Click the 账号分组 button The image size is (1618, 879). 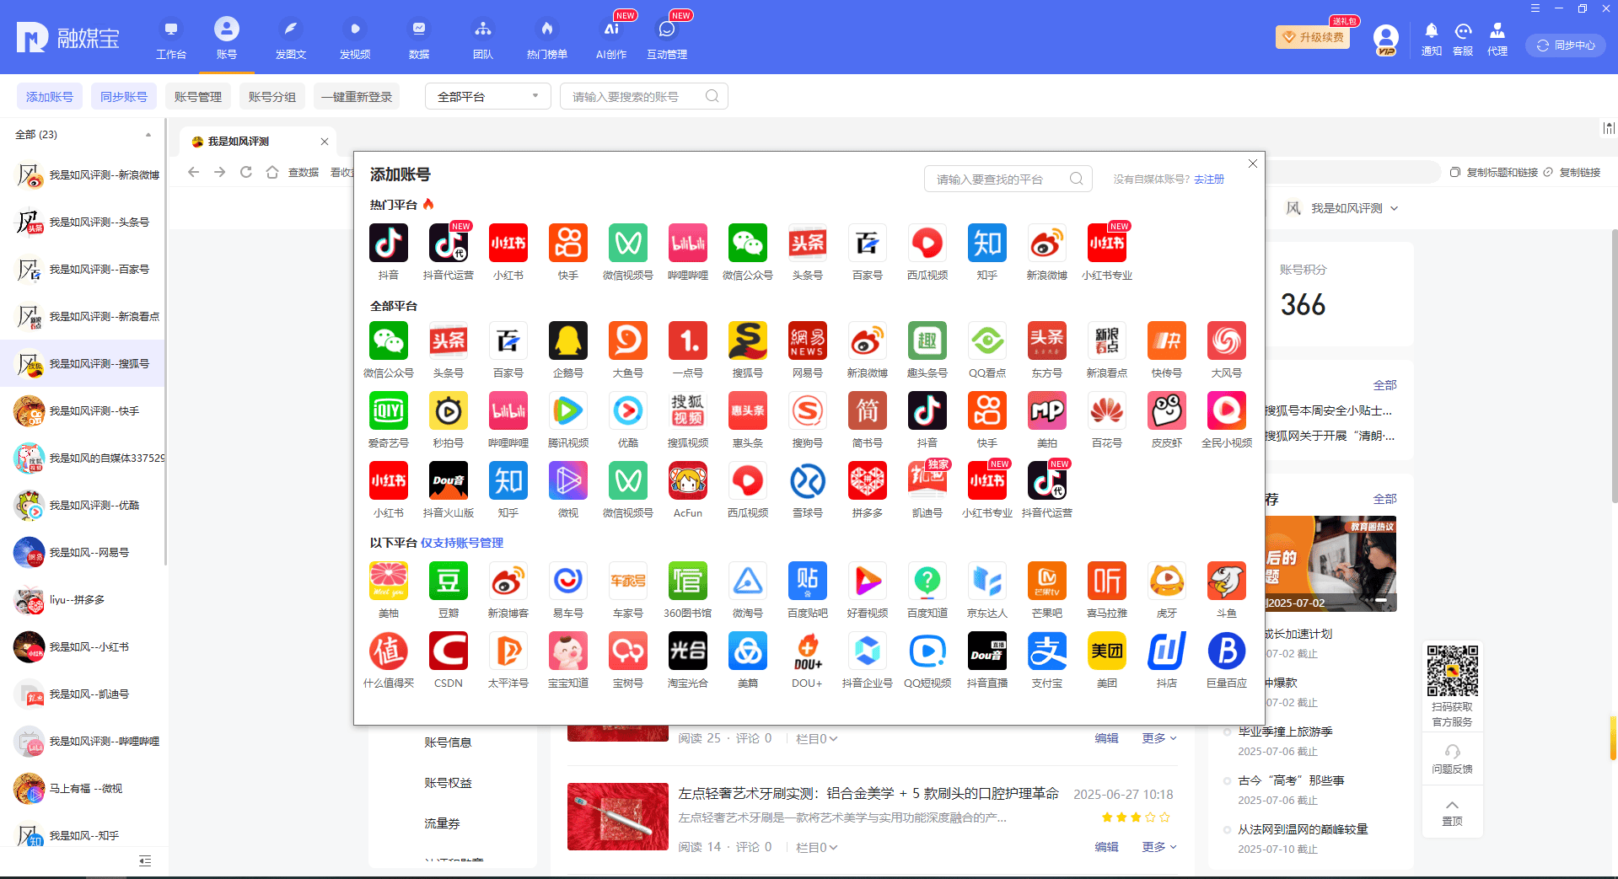pyautogui.click(x=272, y=97)
